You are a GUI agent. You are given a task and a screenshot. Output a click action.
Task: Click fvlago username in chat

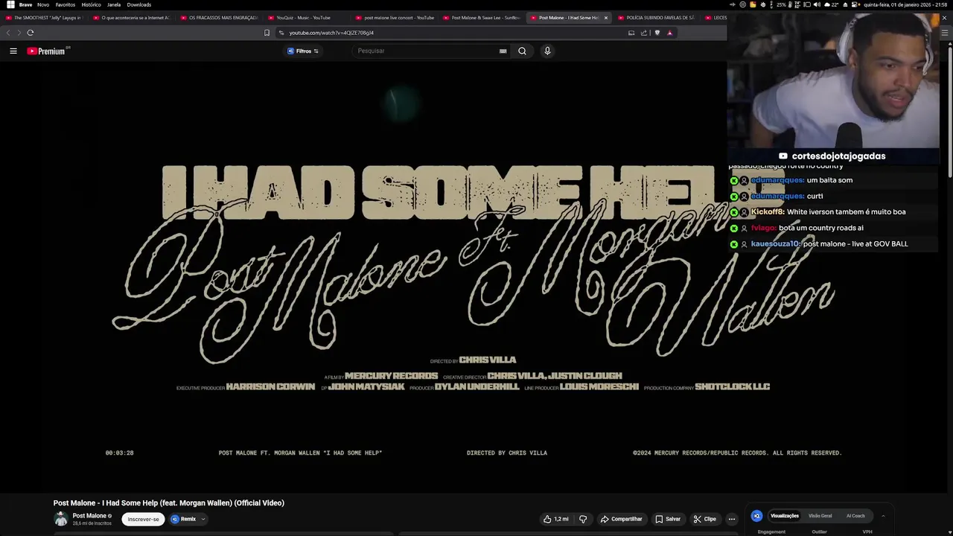tap(764, 228)
